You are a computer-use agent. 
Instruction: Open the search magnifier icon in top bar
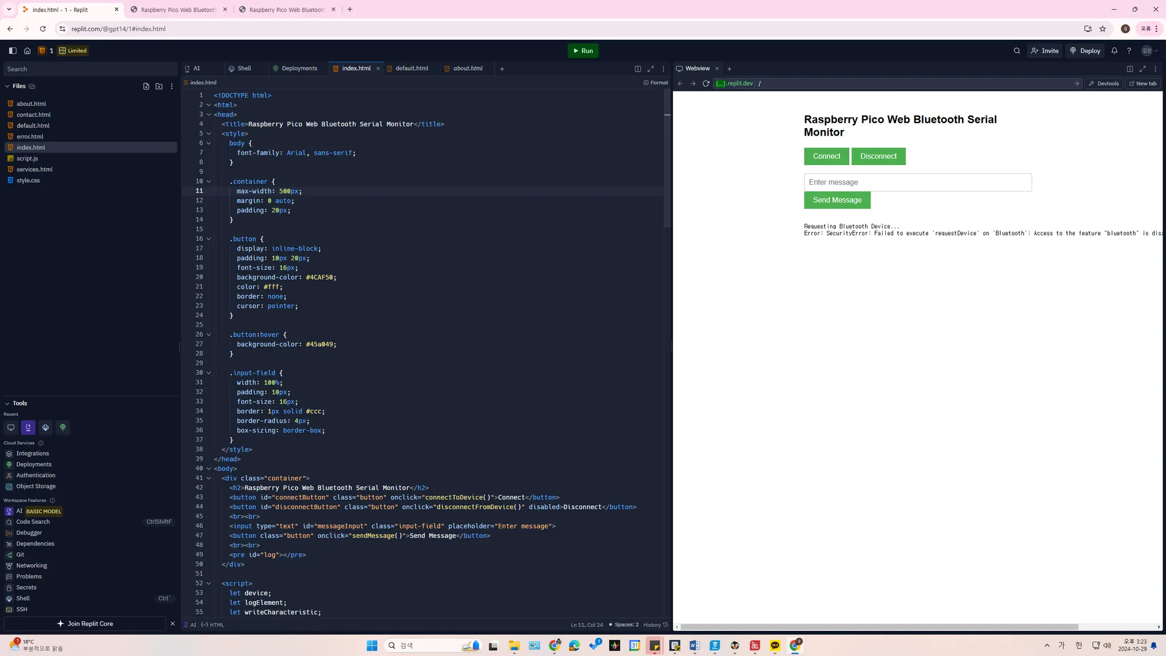[1017, 51]
